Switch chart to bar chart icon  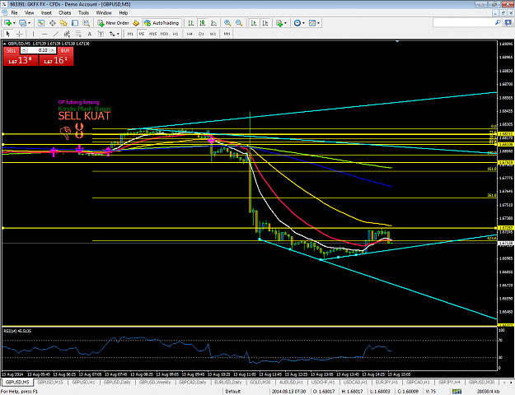point(191,23)
